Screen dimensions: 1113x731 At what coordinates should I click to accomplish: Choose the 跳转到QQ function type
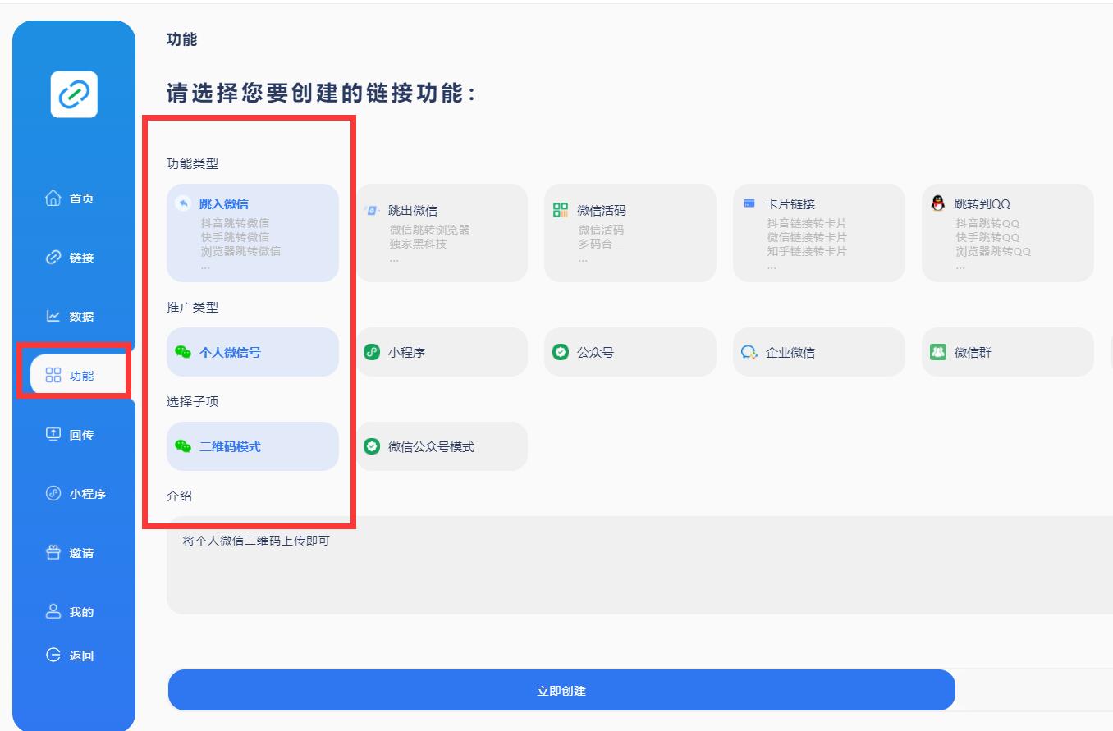(x=1008, y=233)
